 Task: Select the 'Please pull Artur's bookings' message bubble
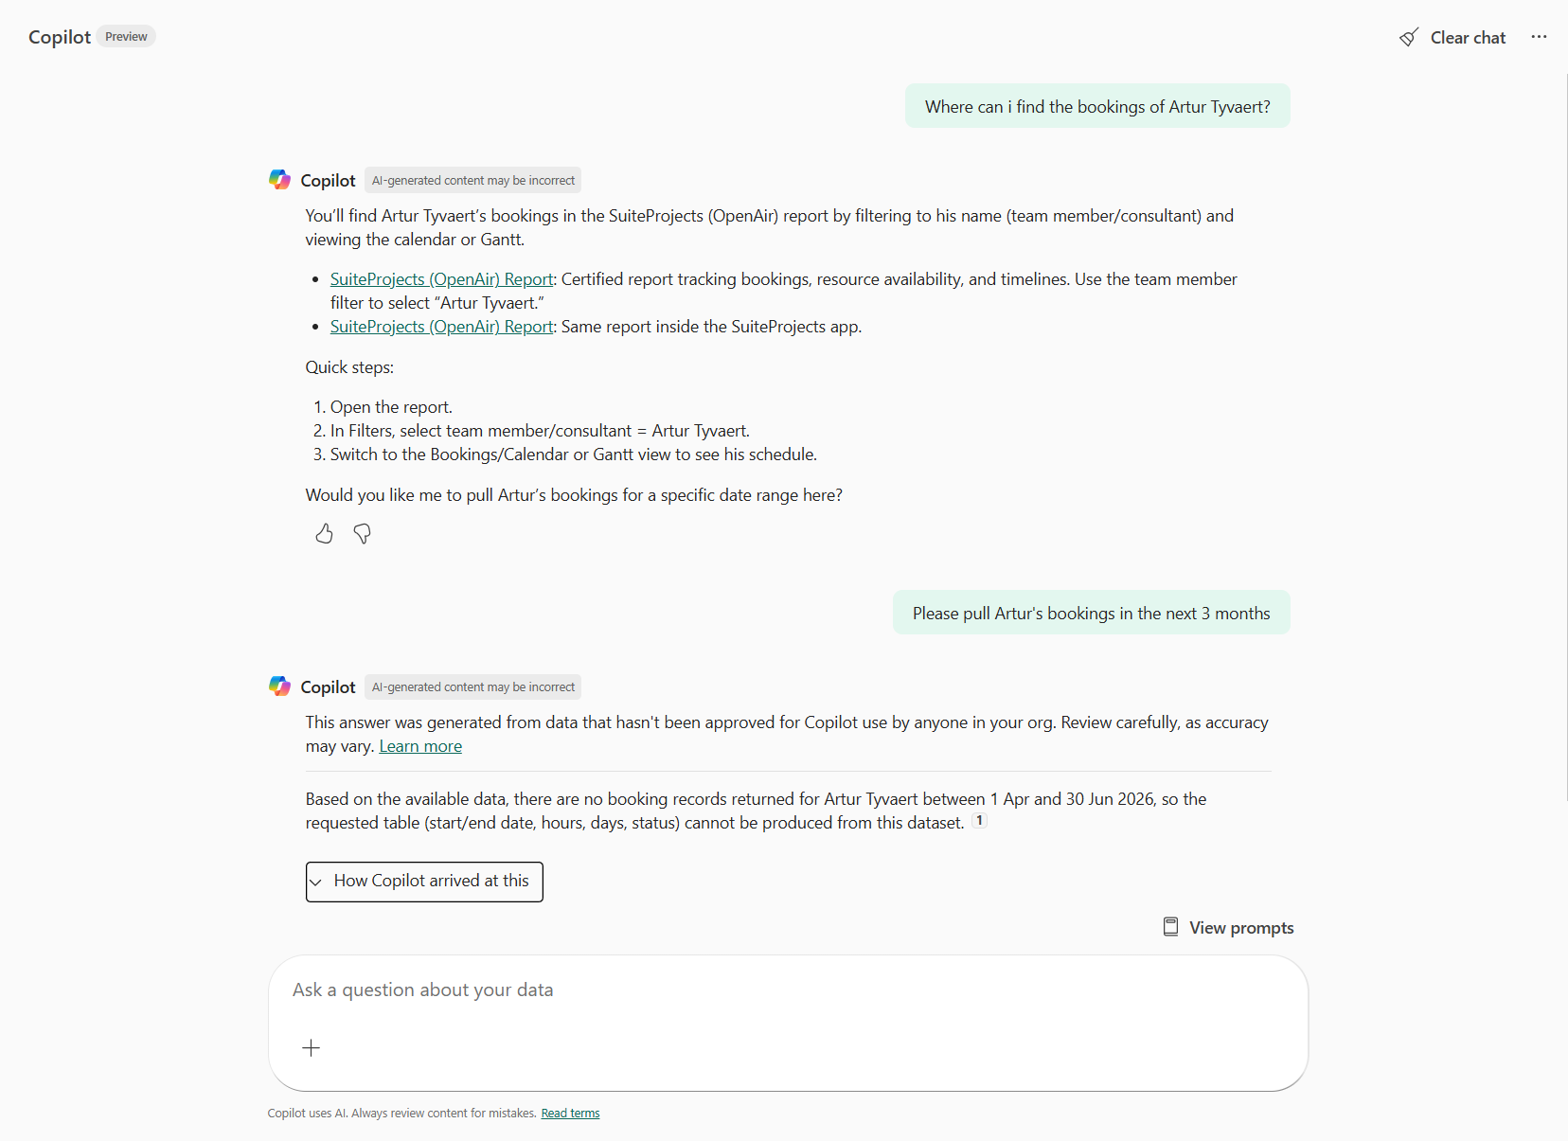tap(1091, 614)
